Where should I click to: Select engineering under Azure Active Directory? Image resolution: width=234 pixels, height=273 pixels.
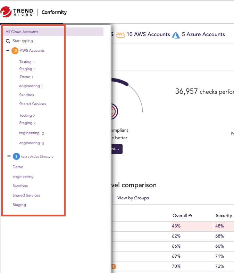23,176
